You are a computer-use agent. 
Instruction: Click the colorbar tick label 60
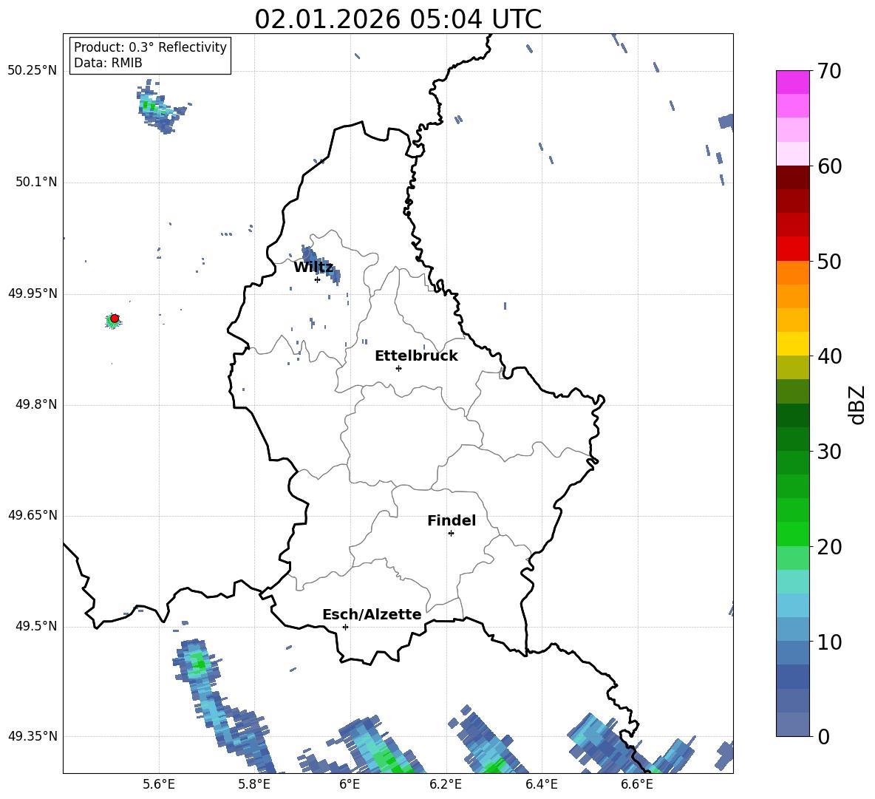(829, 166)
